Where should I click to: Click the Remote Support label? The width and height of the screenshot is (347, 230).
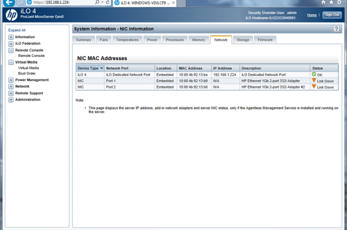tap(29, 93)
